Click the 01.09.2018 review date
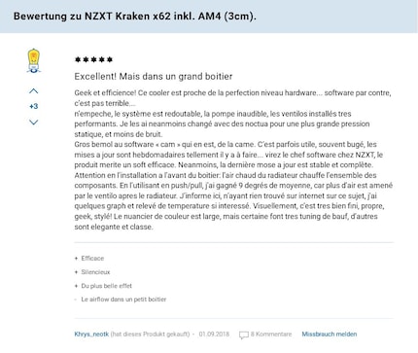The height and width of the screenshot is (353, 418). 214,335
